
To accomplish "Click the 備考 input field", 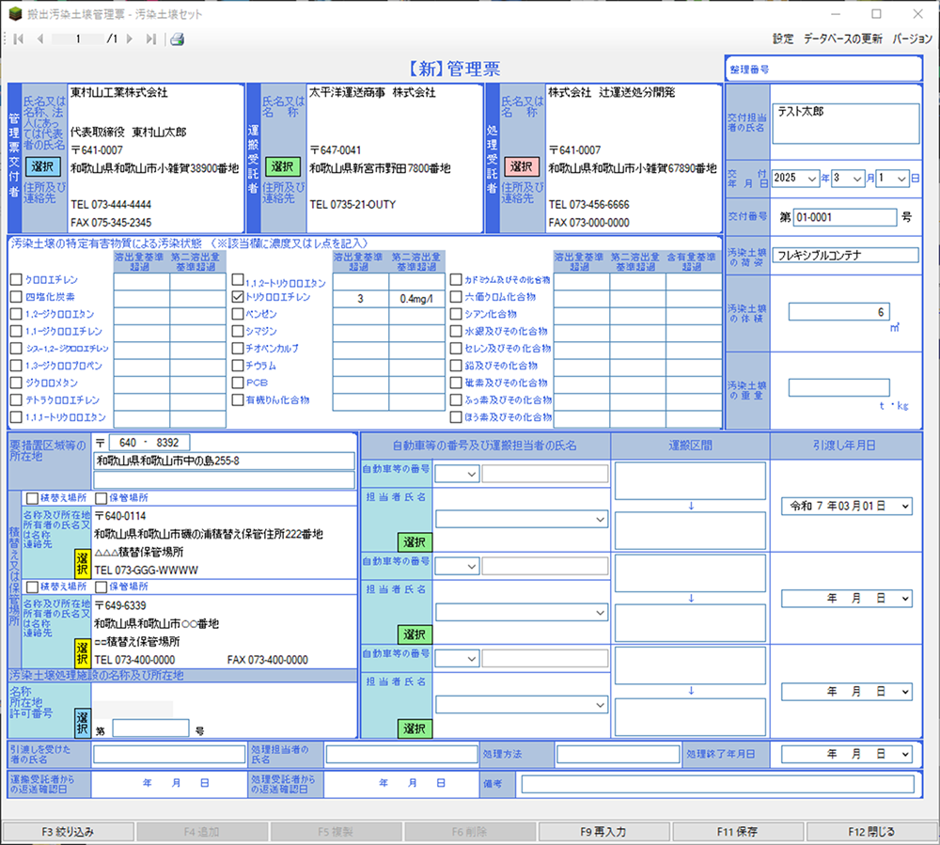I will tap(717, 784).
